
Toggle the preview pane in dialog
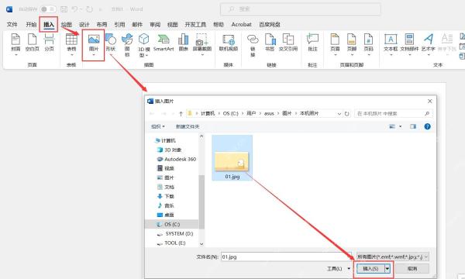[x=413, y=126]
